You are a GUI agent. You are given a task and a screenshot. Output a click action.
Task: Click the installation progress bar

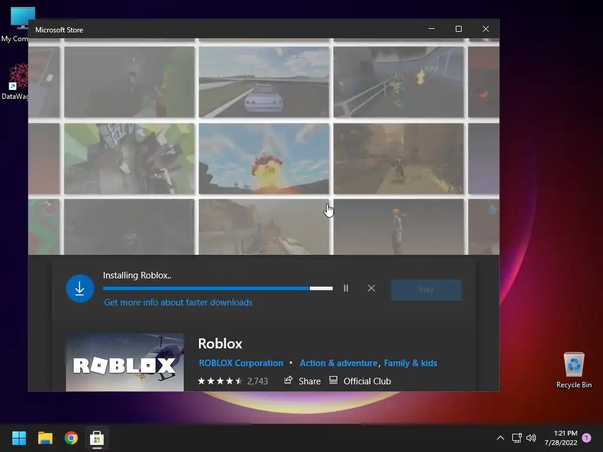point(218,288)
